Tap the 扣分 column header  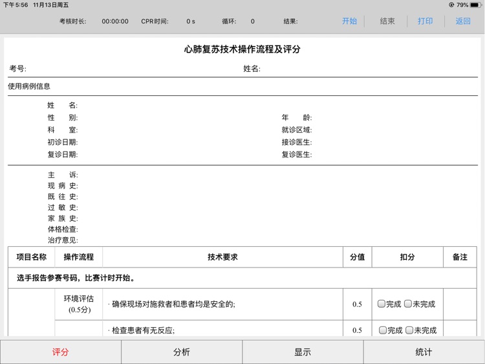[407, 257]
